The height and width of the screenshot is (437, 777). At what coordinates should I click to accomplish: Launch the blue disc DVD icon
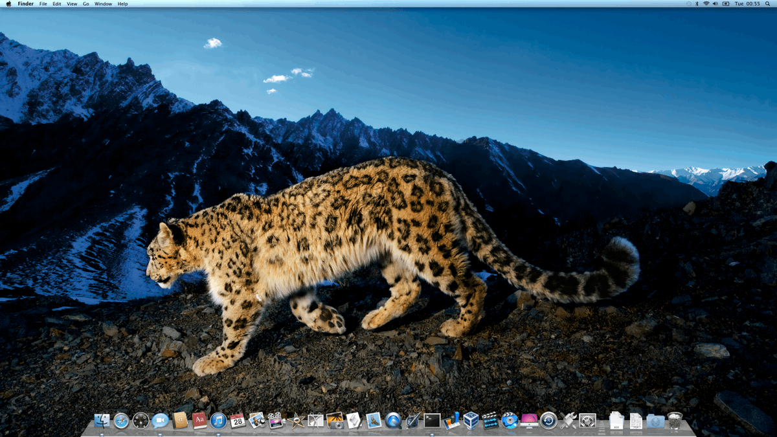click(509, 421)
